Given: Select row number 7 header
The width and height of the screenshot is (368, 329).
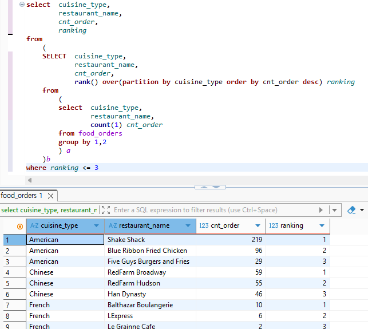Looking at the screenshot, I should 14,305.
